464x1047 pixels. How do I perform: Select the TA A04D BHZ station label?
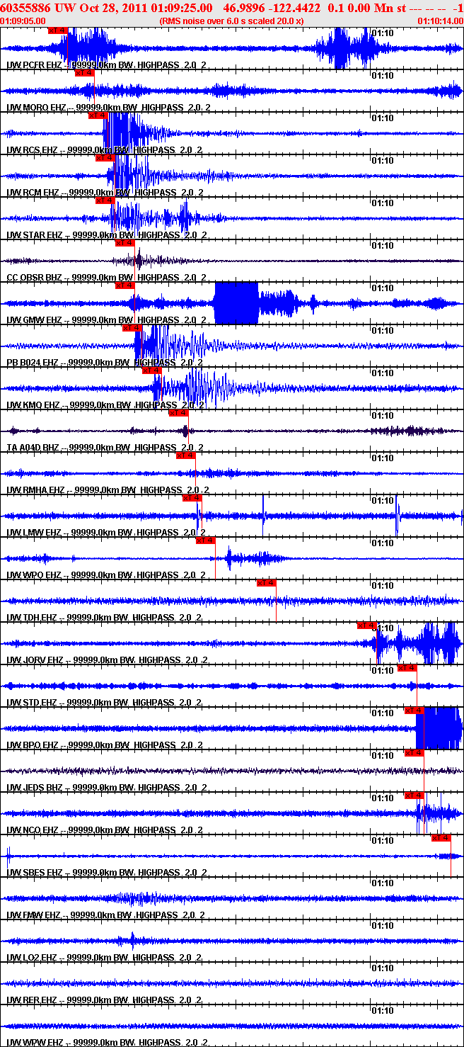[x=106, y=448]
